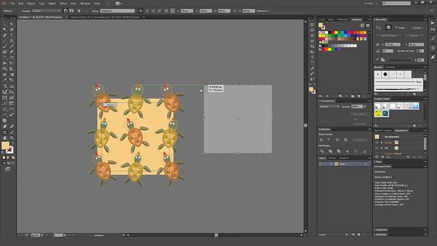Toggle Constrain Width and Height Proportions link
The width and height of the screenshot is (437, 246).
235,11
